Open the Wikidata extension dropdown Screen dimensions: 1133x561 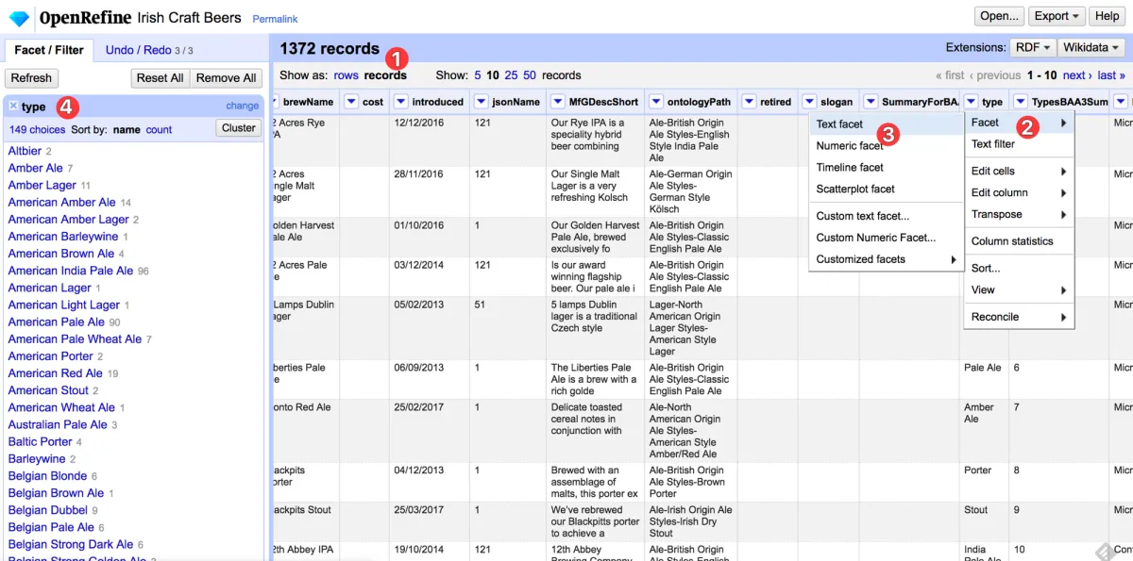[1091, 47]
